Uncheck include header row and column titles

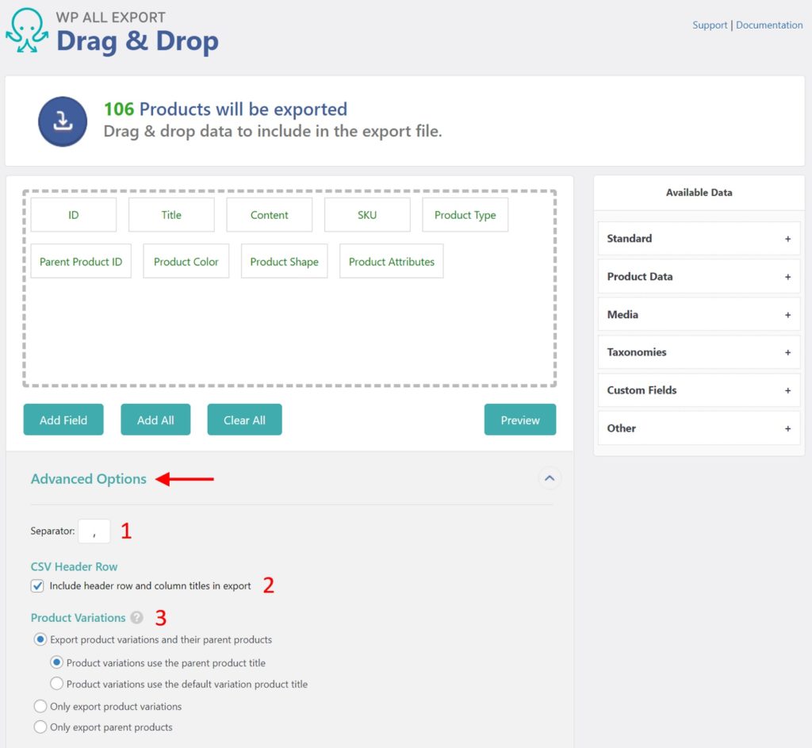click(x=37, y=585)
